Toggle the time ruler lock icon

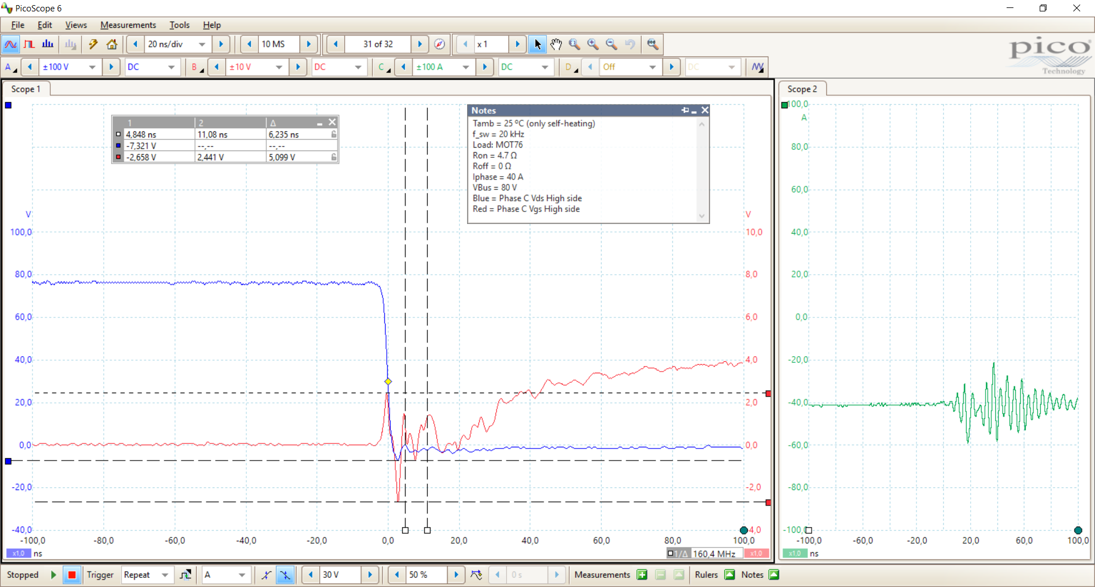334,134
